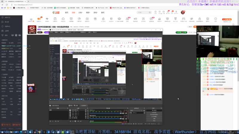Viewport: 239px width, 134px height.
Task: Open user avatar on Douyu header
Action: pyautogui.click(x=183, y=12)
